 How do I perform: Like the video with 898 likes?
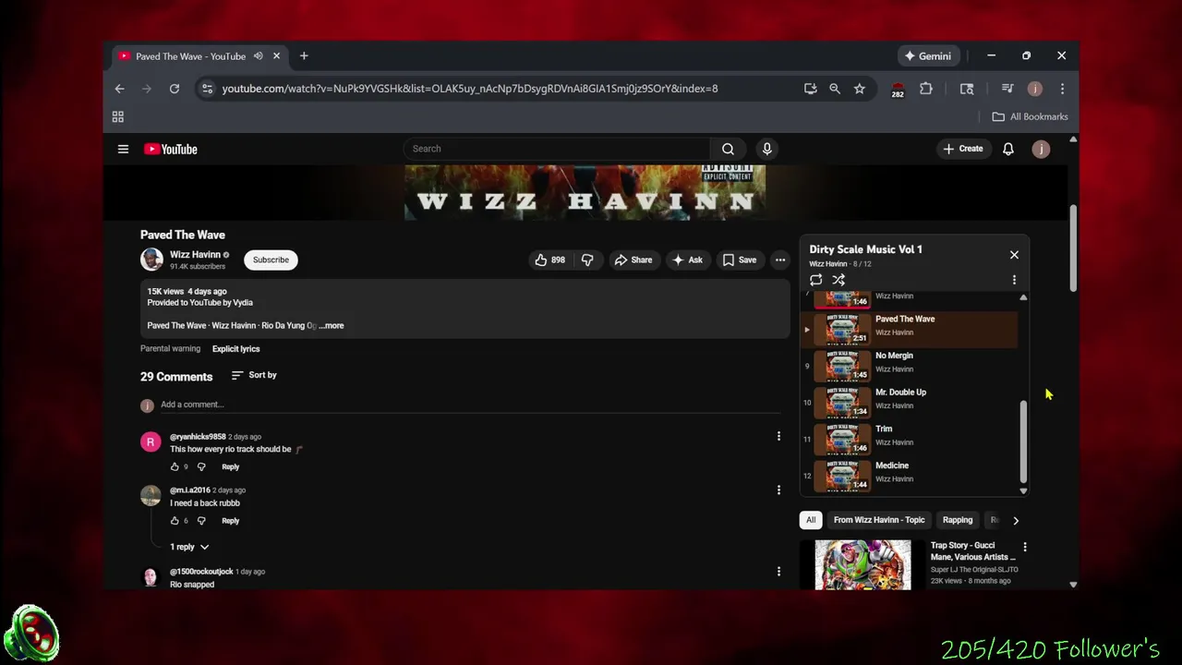[x=550, y=260]
